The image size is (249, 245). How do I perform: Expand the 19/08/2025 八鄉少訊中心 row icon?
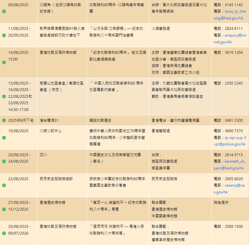click(x=4, y=137)
